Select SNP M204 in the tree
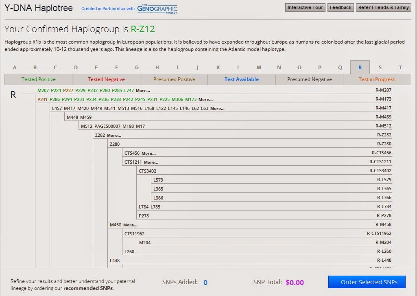This screenshot has width=417, height=296. coord(145,243)
